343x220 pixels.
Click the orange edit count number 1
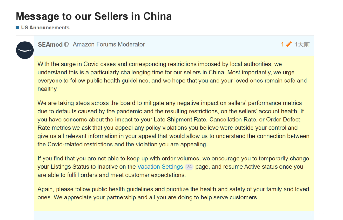[282, 44]
